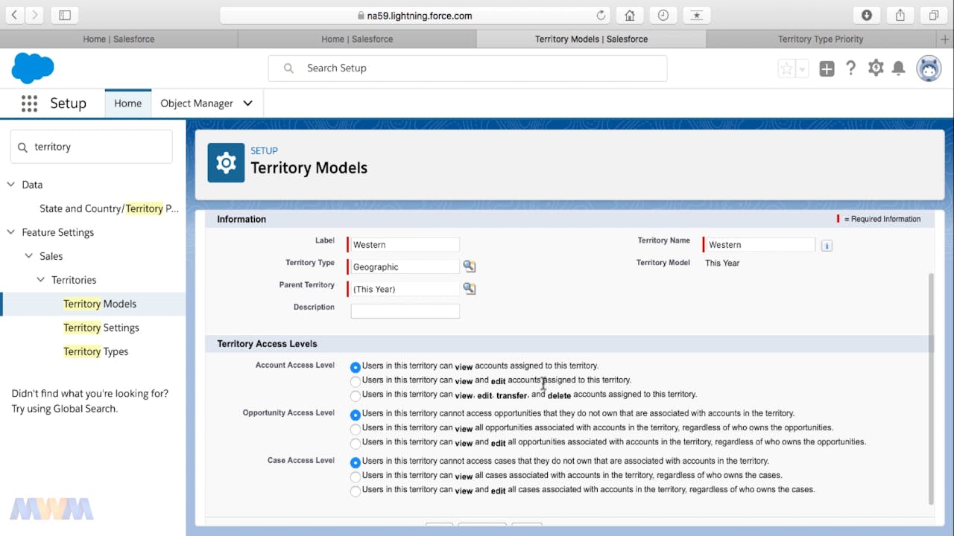Open Territory Models in sidebar
954x536 pixels.
[100, 304]
